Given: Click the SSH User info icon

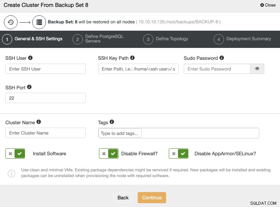Looking at the screenshot, I should pyautogui.click(x=30, y=58).
